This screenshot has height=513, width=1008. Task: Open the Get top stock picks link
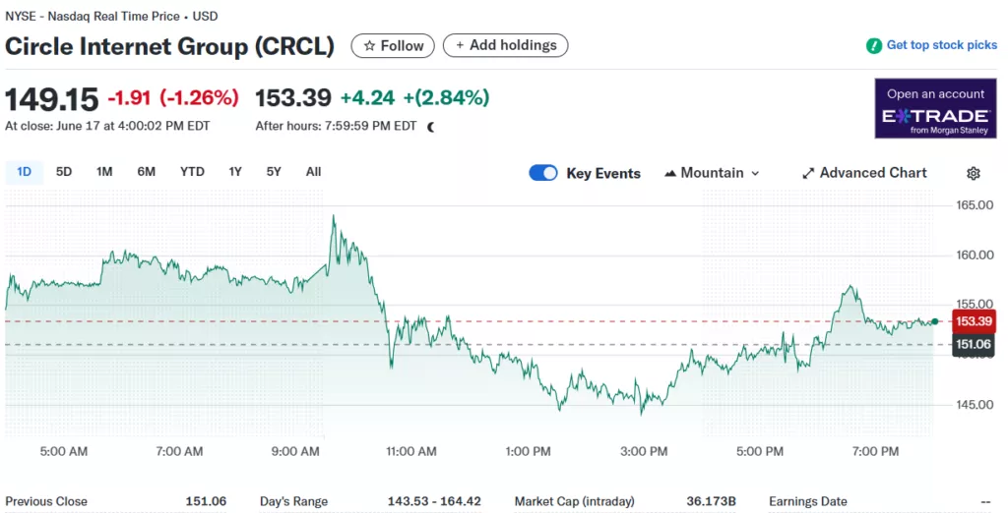click(941, 45)
